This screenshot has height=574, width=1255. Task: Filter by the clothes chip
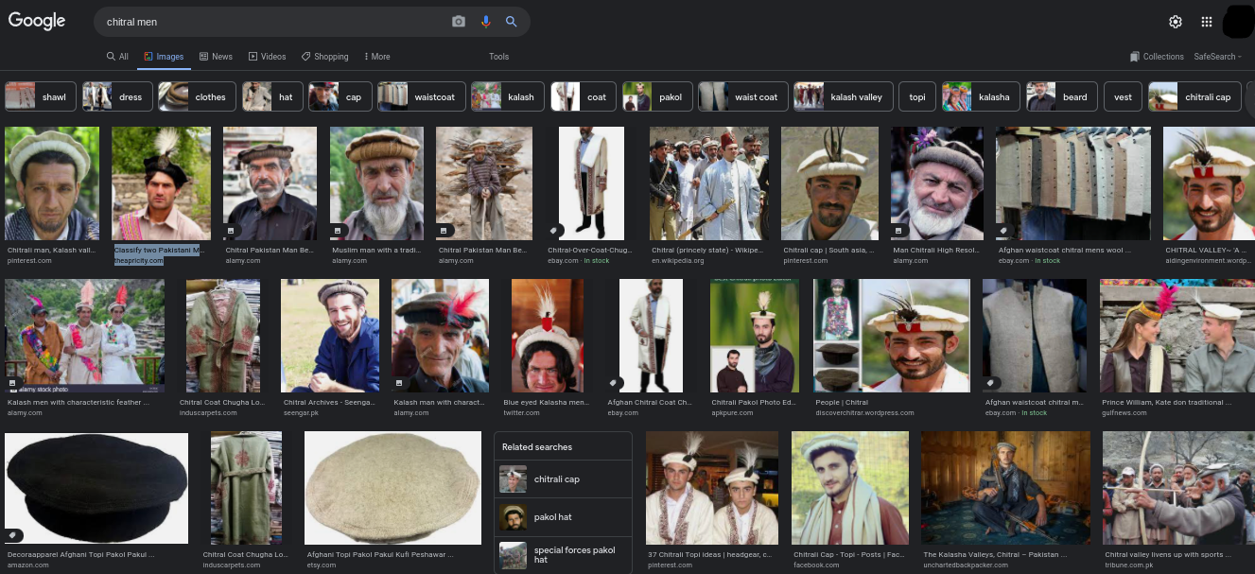tap(197, 96)
